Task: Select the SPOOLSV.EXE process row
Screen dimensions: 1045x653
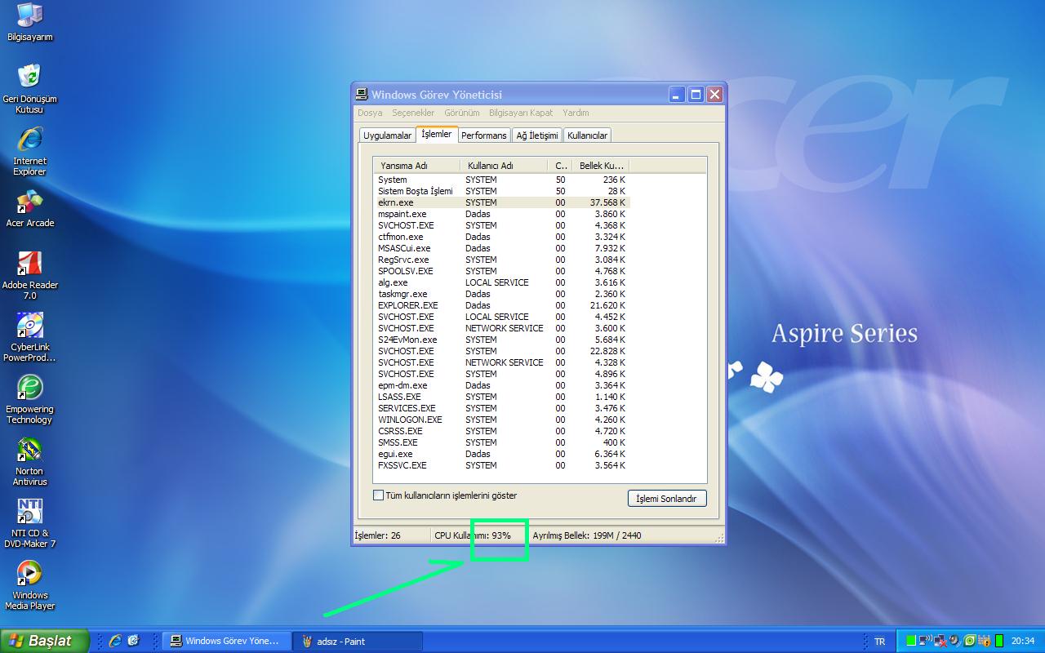Action: [502, 271]
